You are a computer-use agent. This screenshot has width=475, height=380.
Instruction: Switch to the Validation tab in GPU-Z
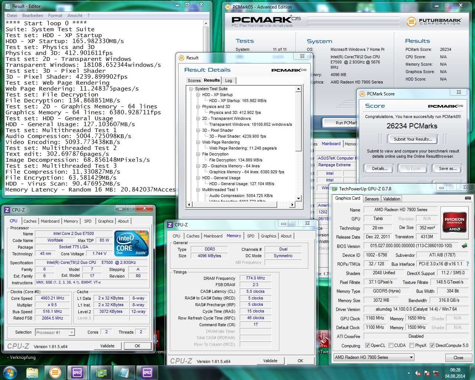pos(392,199)
